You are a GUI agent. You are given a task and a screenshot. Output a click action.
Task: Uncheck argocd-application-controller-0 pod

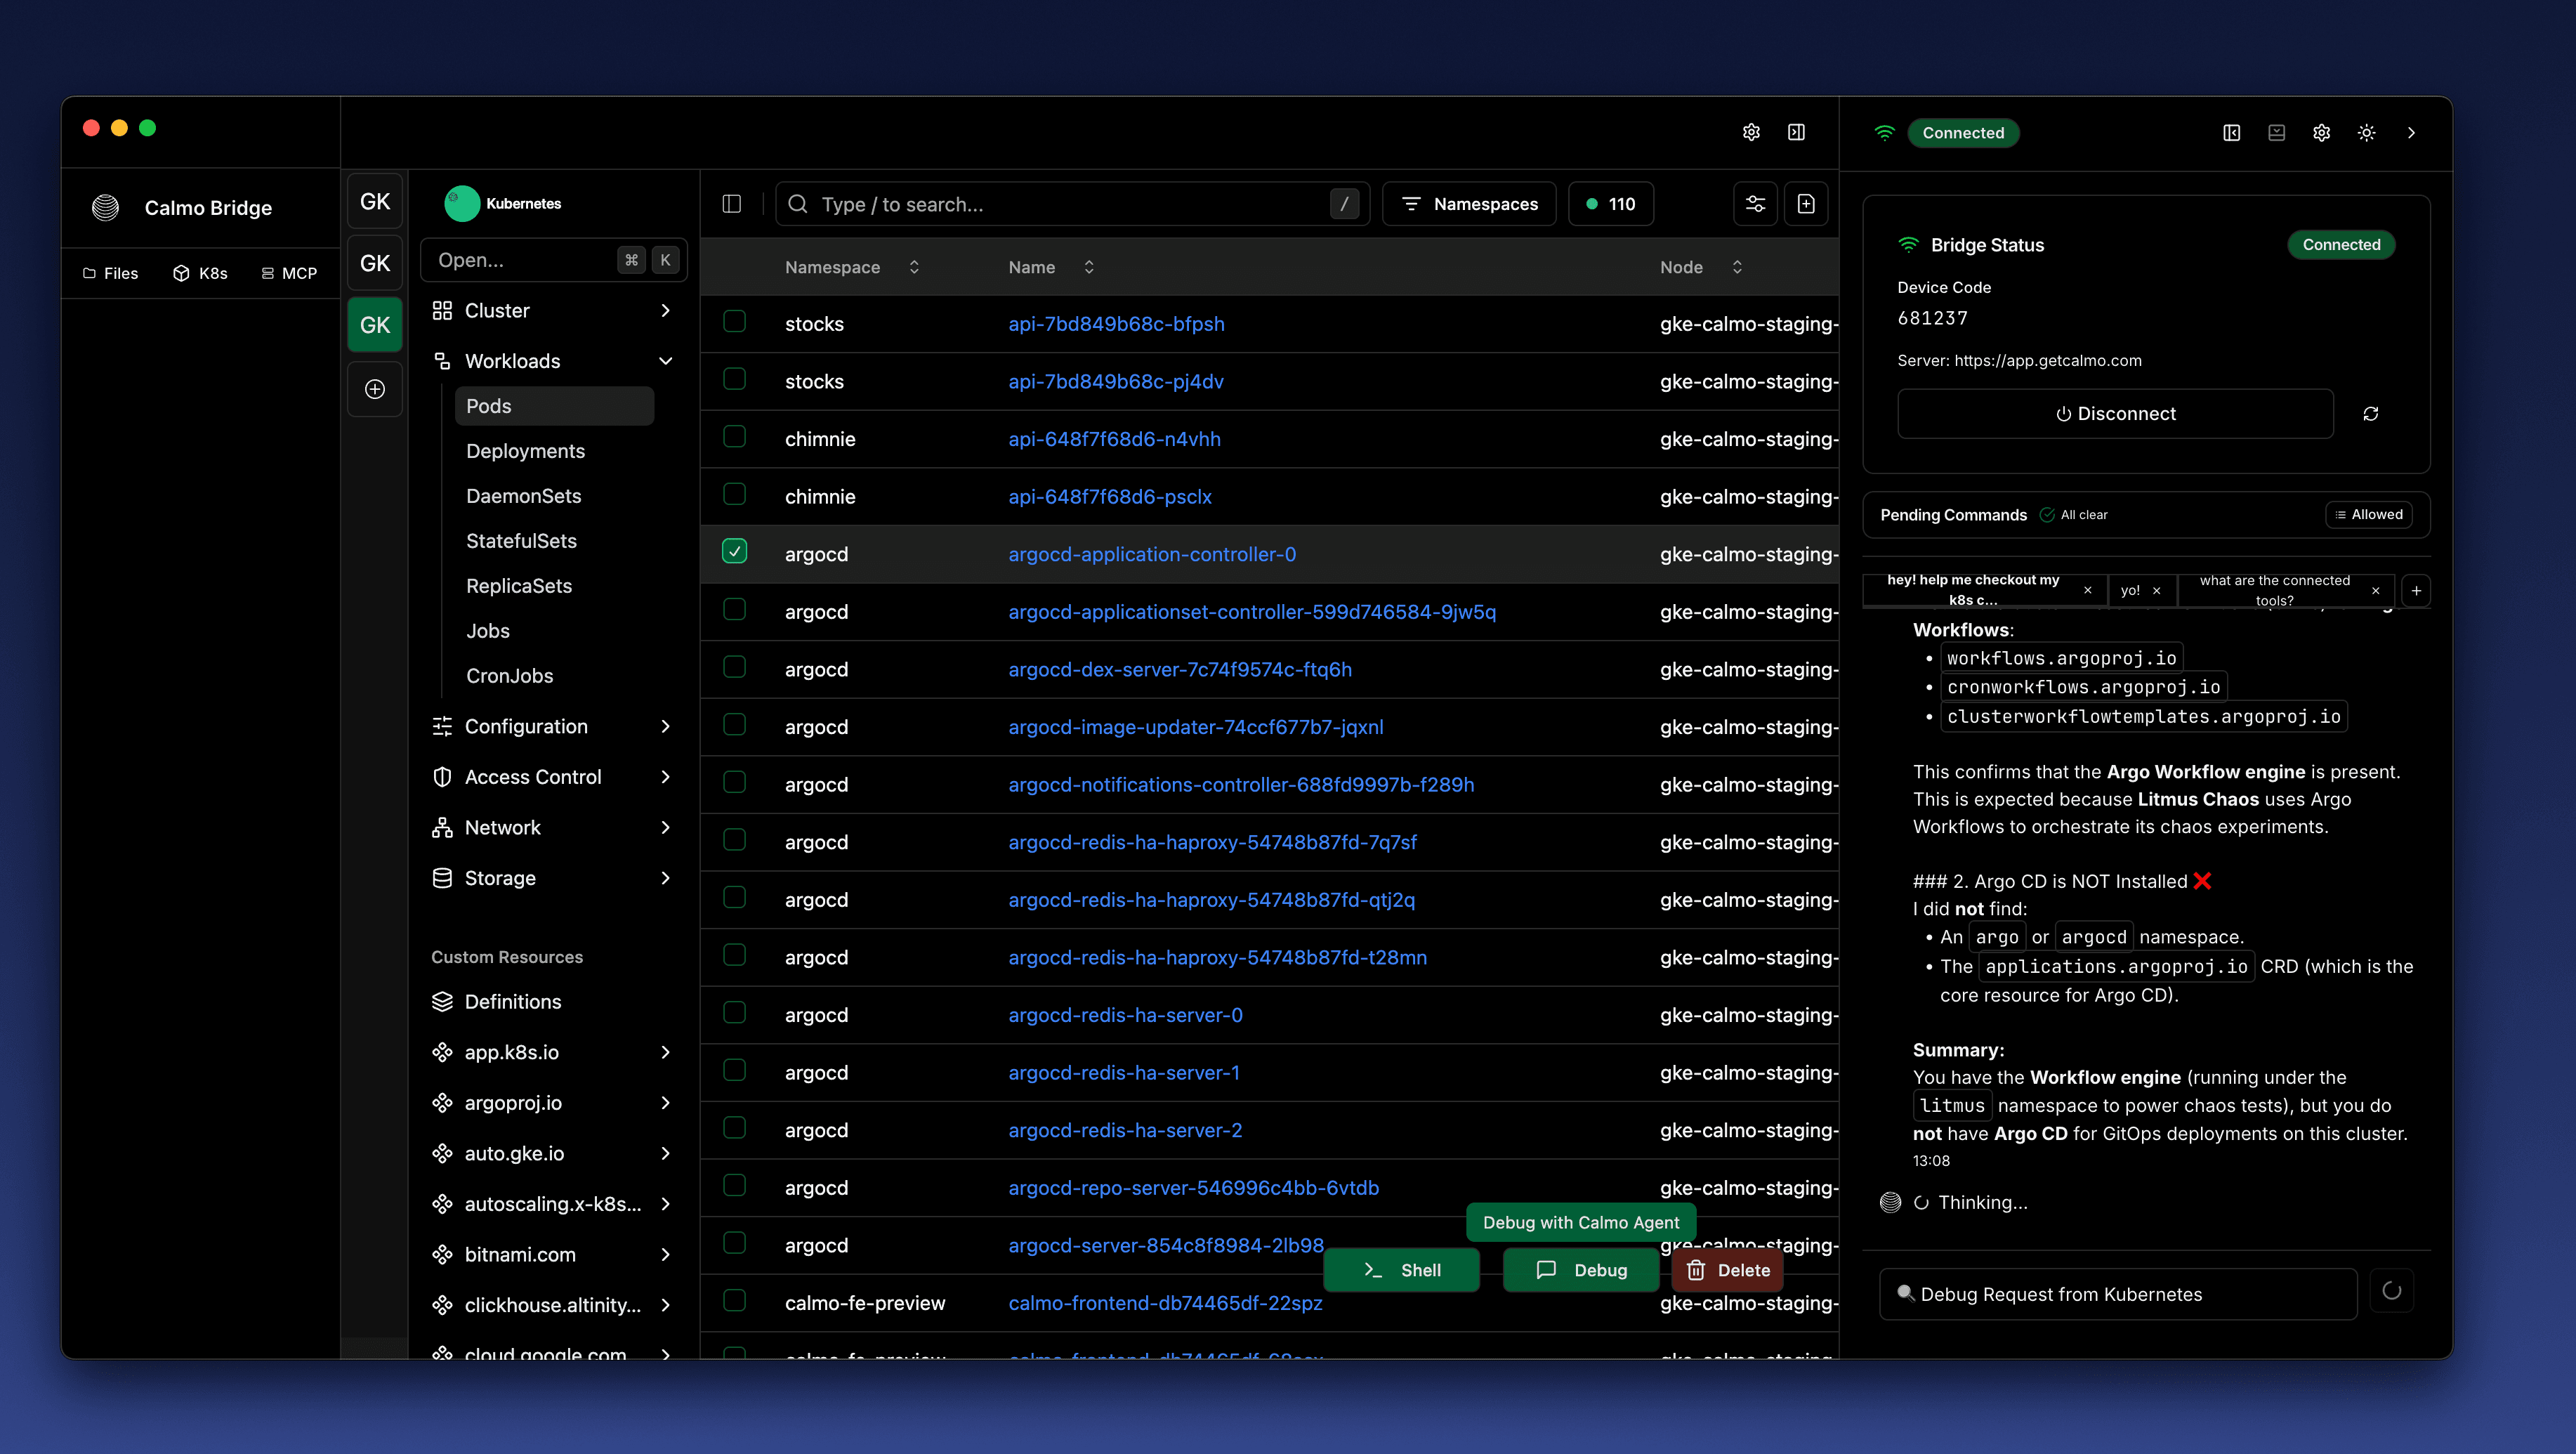(735, 550)
